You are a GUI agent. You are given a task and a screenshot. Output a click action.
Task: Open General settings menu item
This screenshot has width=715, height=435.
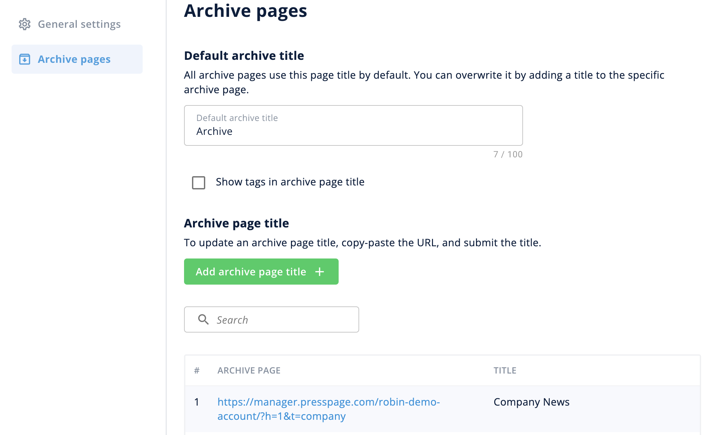tap(79, 24)
